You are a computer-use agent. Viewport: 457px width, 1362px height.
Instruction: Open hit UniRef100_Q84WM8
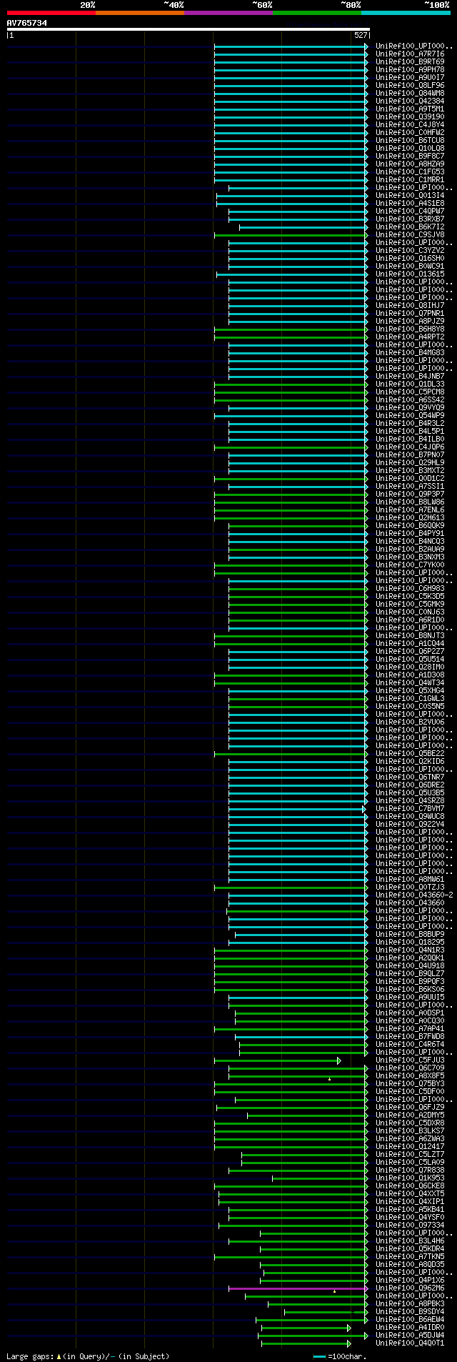pos(410,93)
